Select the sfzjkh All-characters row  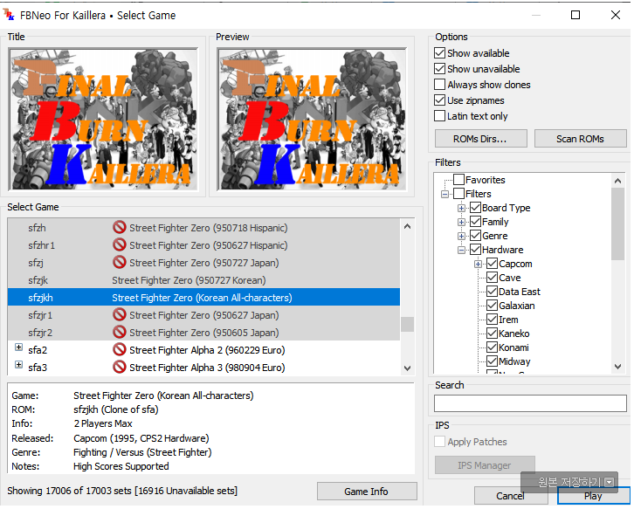pyautogui.click(x=203, y=298)
